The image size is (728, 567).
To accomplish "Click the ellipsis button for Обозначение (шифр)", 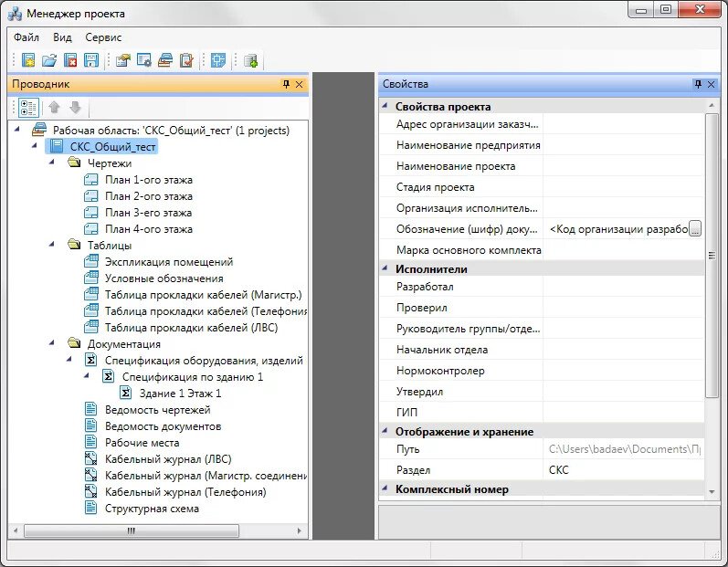I will (694, 229).
